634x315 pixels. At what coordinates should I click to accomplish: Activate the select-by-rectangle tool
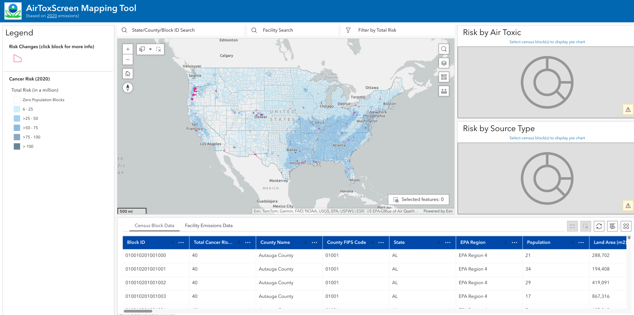pos(142,49)
